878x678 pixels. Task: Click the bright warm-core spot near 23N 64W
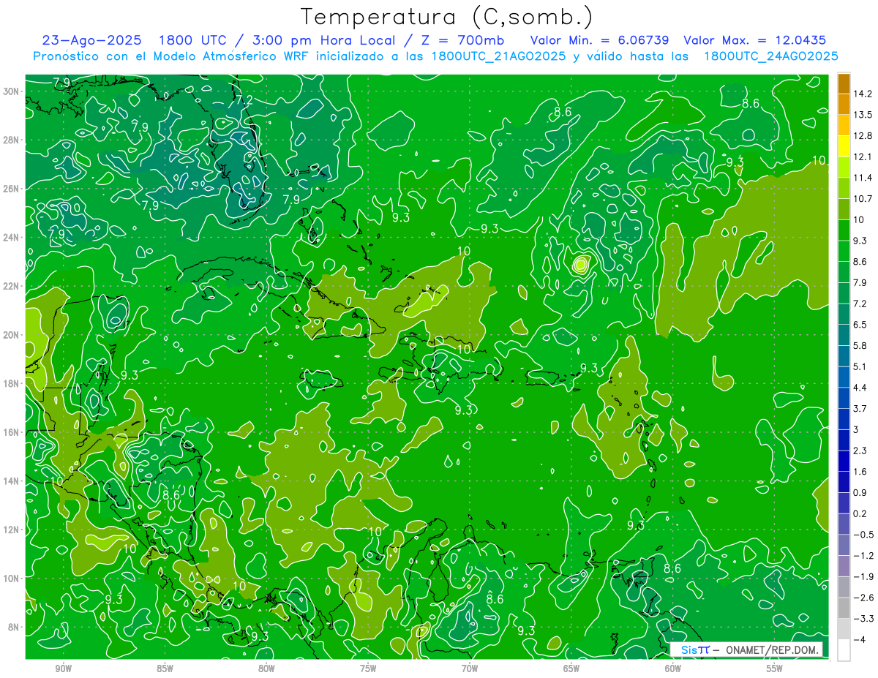coord(580,265)
